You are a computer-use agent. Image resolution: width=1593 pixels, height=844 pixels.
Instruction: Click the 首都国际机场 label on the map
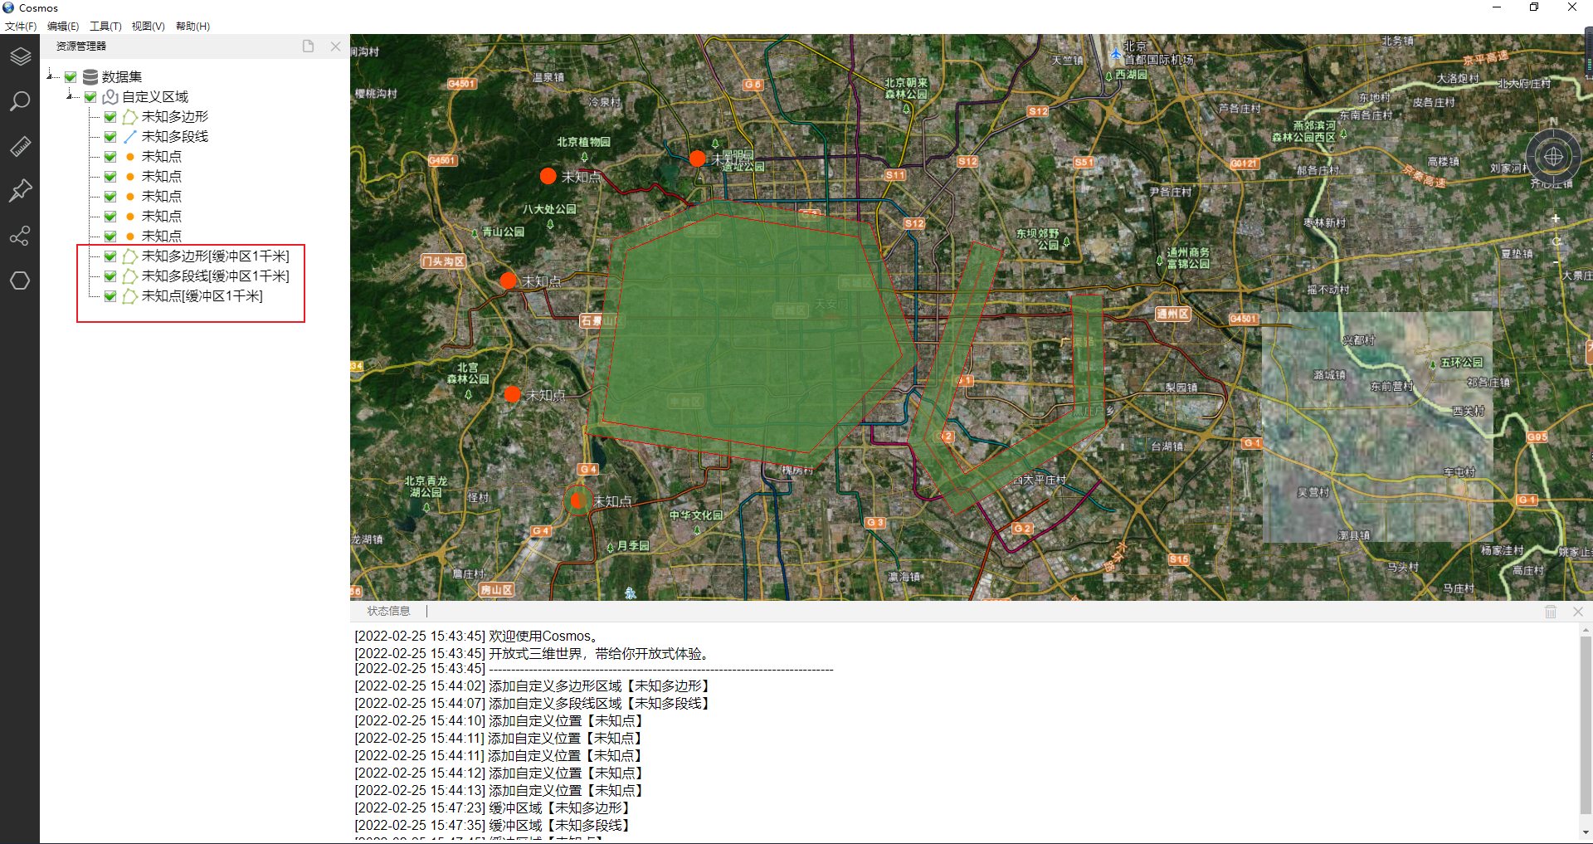[x=1159, y=60]
